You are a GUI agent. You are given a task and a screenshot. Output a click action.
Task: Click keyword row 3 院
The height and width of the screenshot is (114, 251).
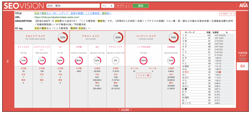(208, 41)
